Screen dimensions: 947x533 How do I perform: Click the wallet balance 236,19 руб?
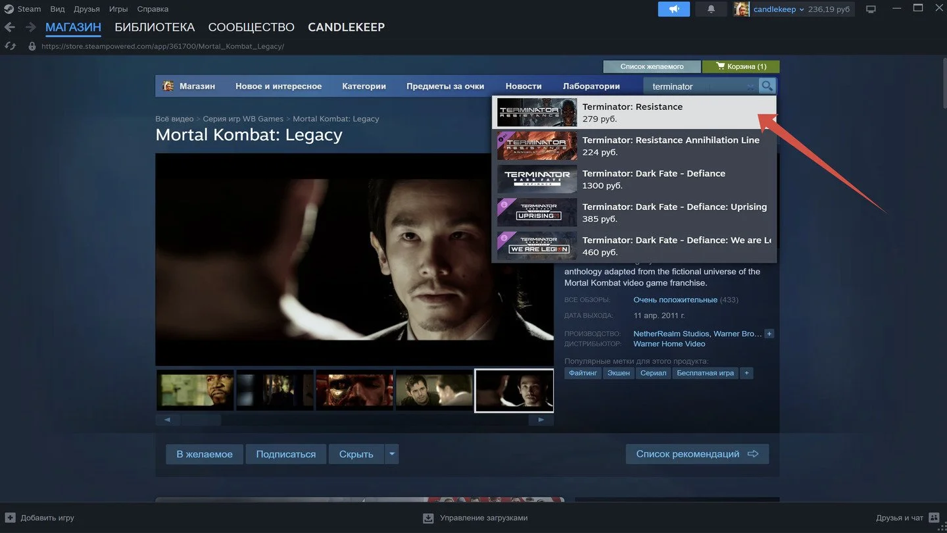click(829, 9)
